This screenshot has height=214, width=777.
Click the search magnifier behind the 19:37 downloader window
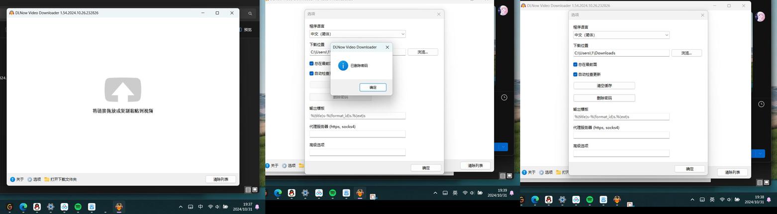point(250,13)
